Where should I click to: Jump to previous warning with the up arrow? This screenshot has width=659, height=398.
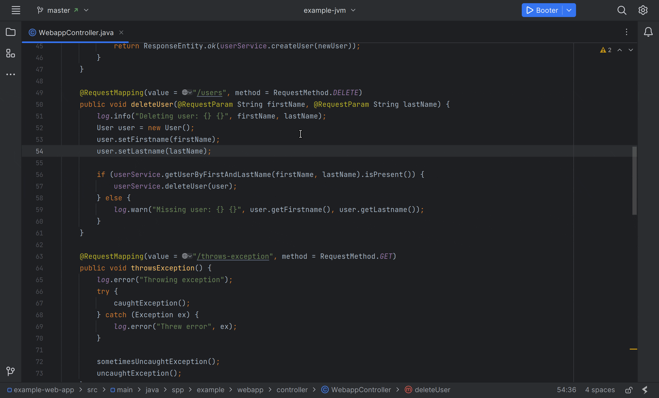click(619, 50)
